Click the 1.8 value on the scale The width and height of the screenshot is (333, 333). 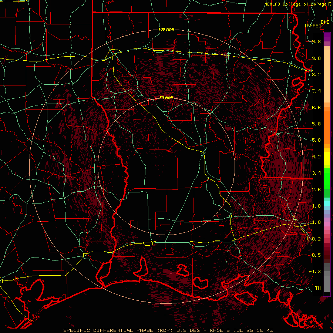[x=316, y=206]
